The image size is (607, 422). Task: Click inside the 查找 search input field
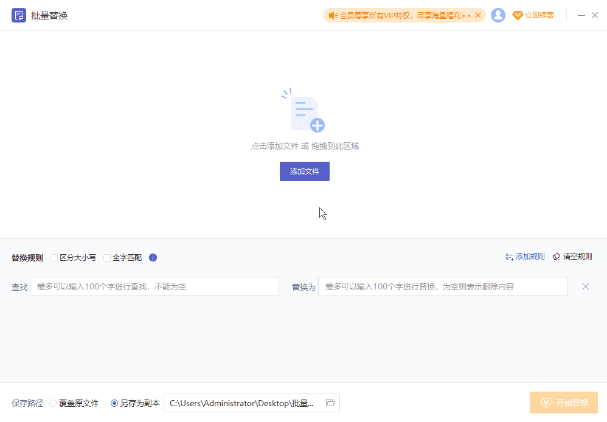154,286
